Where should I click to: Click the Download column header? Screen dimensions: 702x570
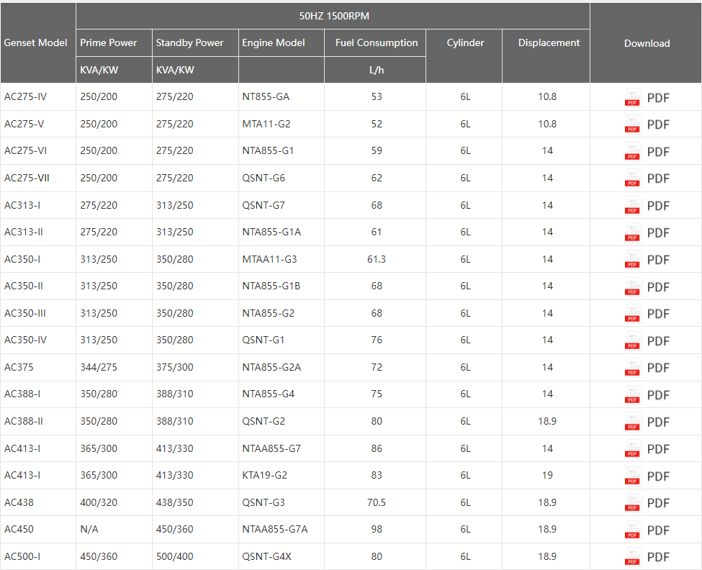646,43
